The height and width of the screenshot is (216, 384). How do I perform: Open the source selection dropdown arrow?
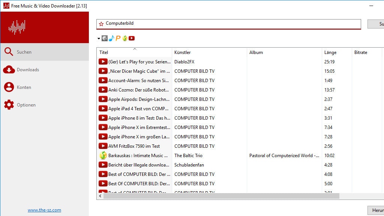tap(99, 39)
